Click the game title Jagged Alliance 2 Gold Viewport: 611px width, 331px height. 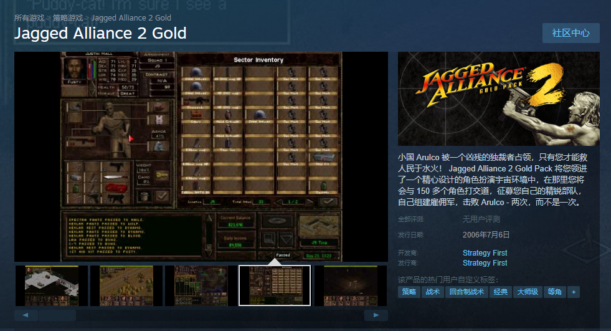(x=100, y=33)
